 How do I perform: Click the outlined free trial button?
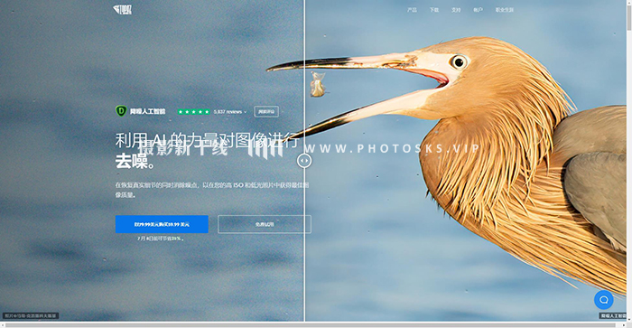[x=265, y=224]
